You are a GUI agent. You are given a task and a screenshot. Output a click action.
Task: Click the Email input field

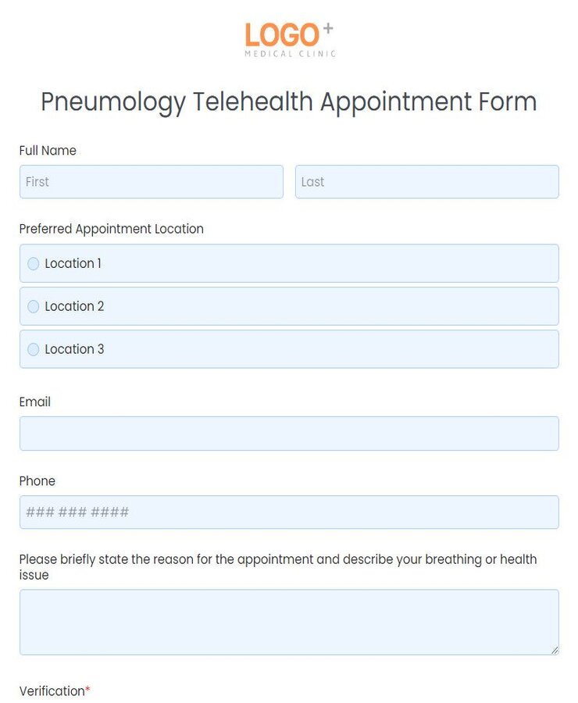click(x=289, y=434)
